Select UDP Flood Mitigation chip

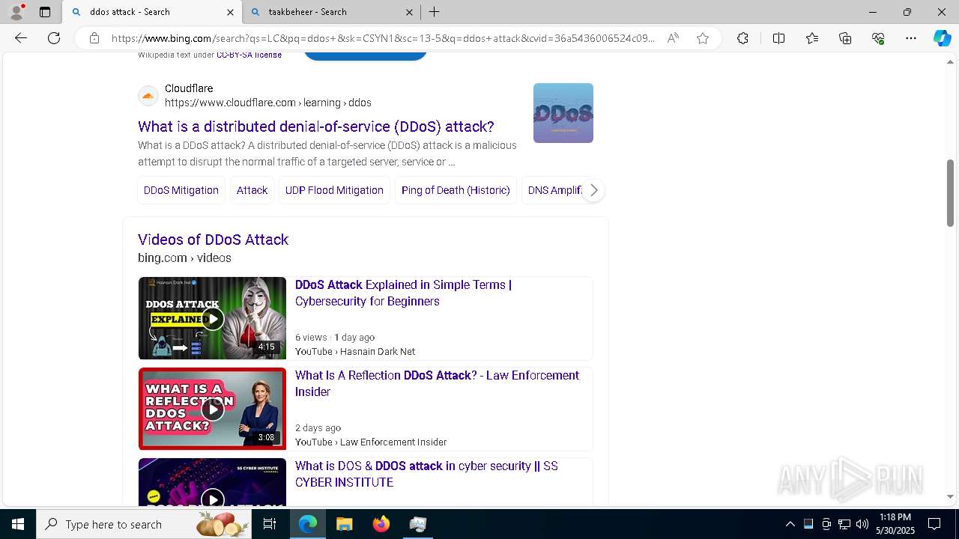point(334,190)
